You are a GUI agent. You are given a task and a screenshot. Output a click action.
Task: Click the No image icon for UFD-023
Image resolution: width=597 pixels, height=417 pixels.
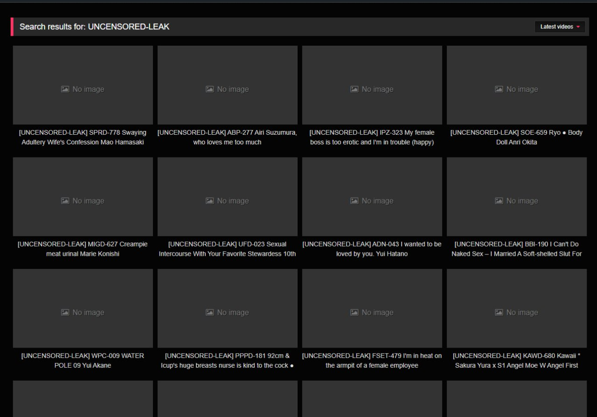210,201
